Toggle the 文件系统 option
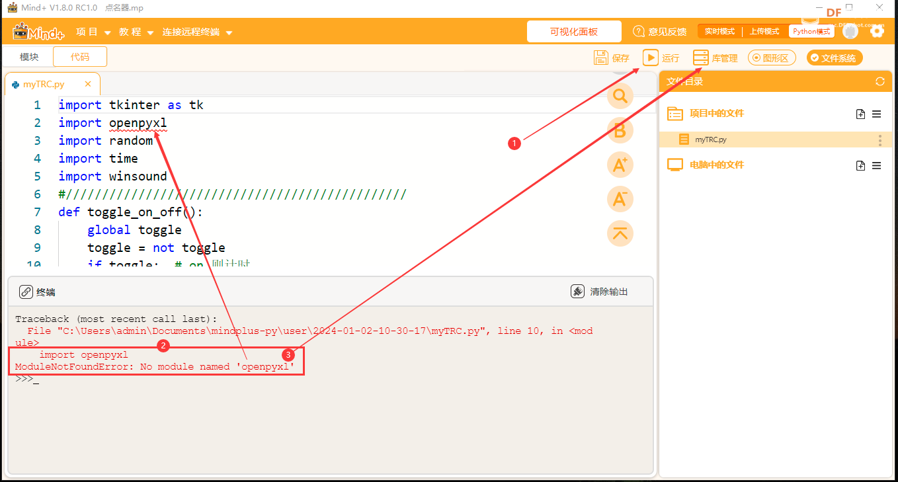The image size is (898, 482). (835, 58)
